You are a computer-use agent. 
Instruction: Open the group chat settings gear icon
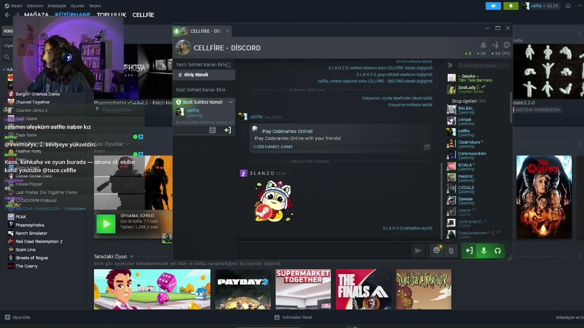507,45
